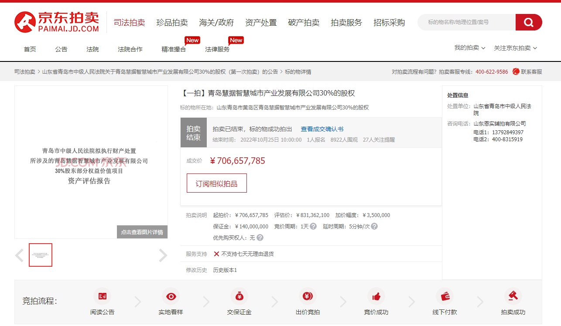
Task: Click the 交保证金 money bag icon
Action: (x=239, y=296)
